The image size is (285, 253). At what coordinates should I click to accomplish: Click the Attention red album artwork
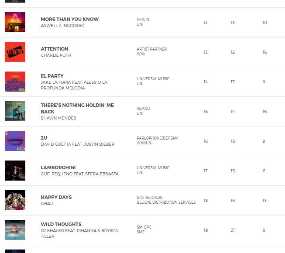(15, 52)
